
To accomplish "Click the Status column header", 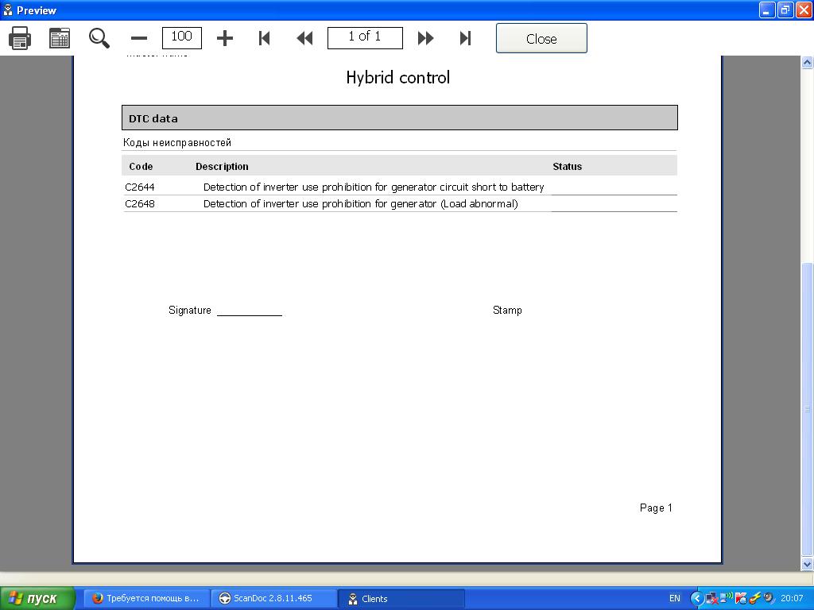I will coord(568,167).
